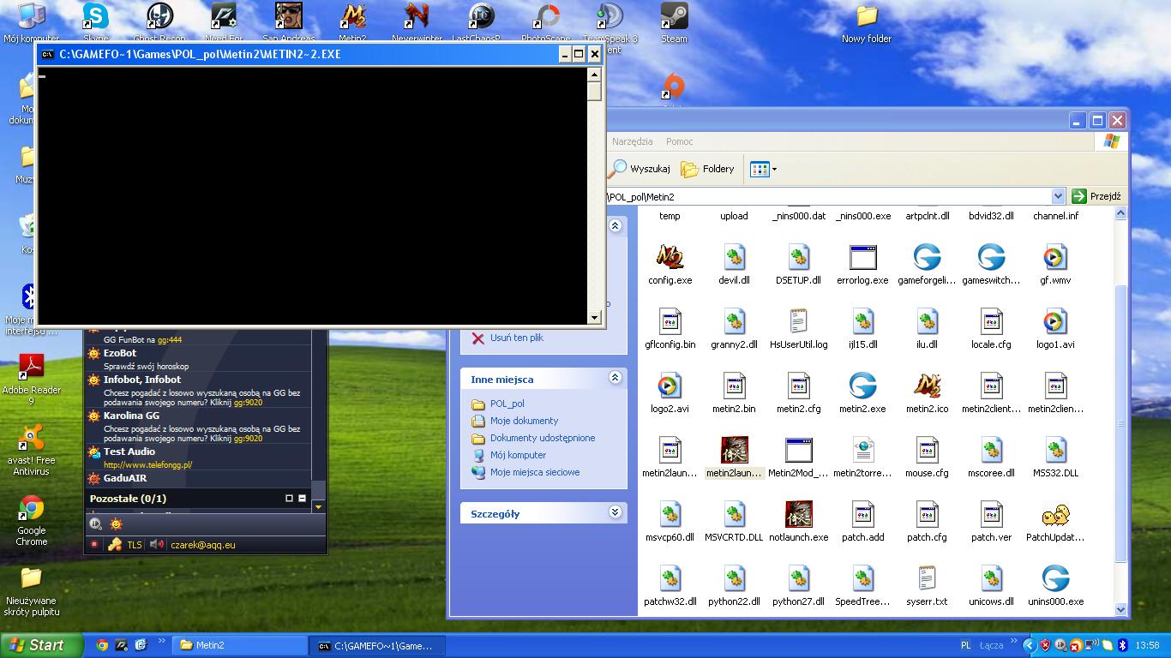Open the Pomoc menu in Explorer
The image size is (1171, 658).
click(680, 141)
